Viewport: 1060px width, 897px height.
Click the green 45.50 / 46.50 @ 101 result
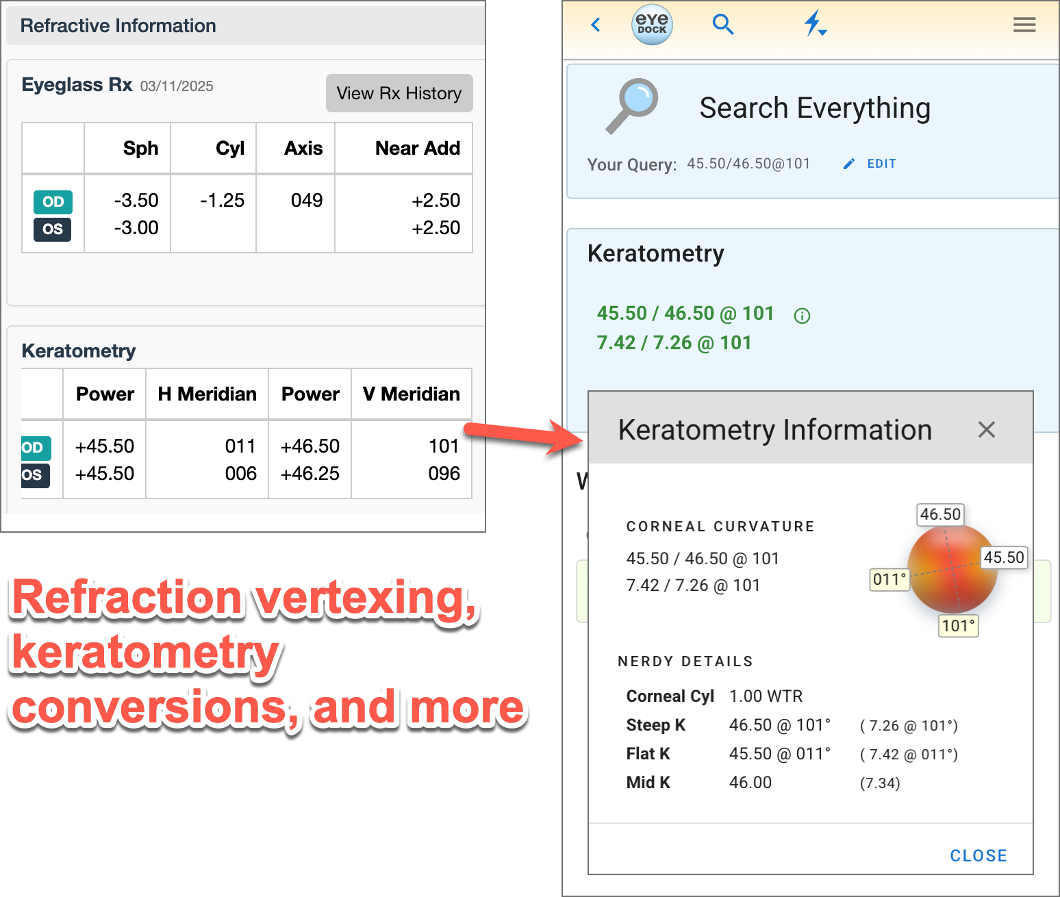[685, 314]
